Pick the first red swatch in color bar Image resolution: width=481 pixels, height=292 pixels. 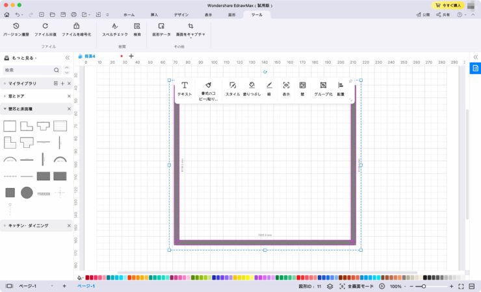coord(87,278)
